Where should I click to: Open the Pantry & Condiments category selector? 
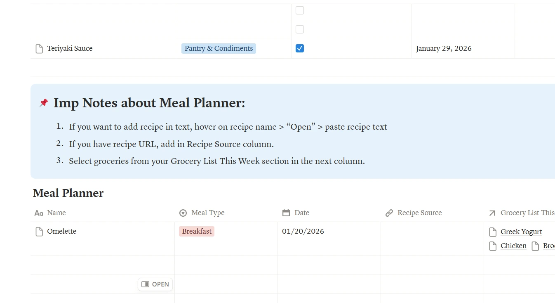[x=219, y=48]
